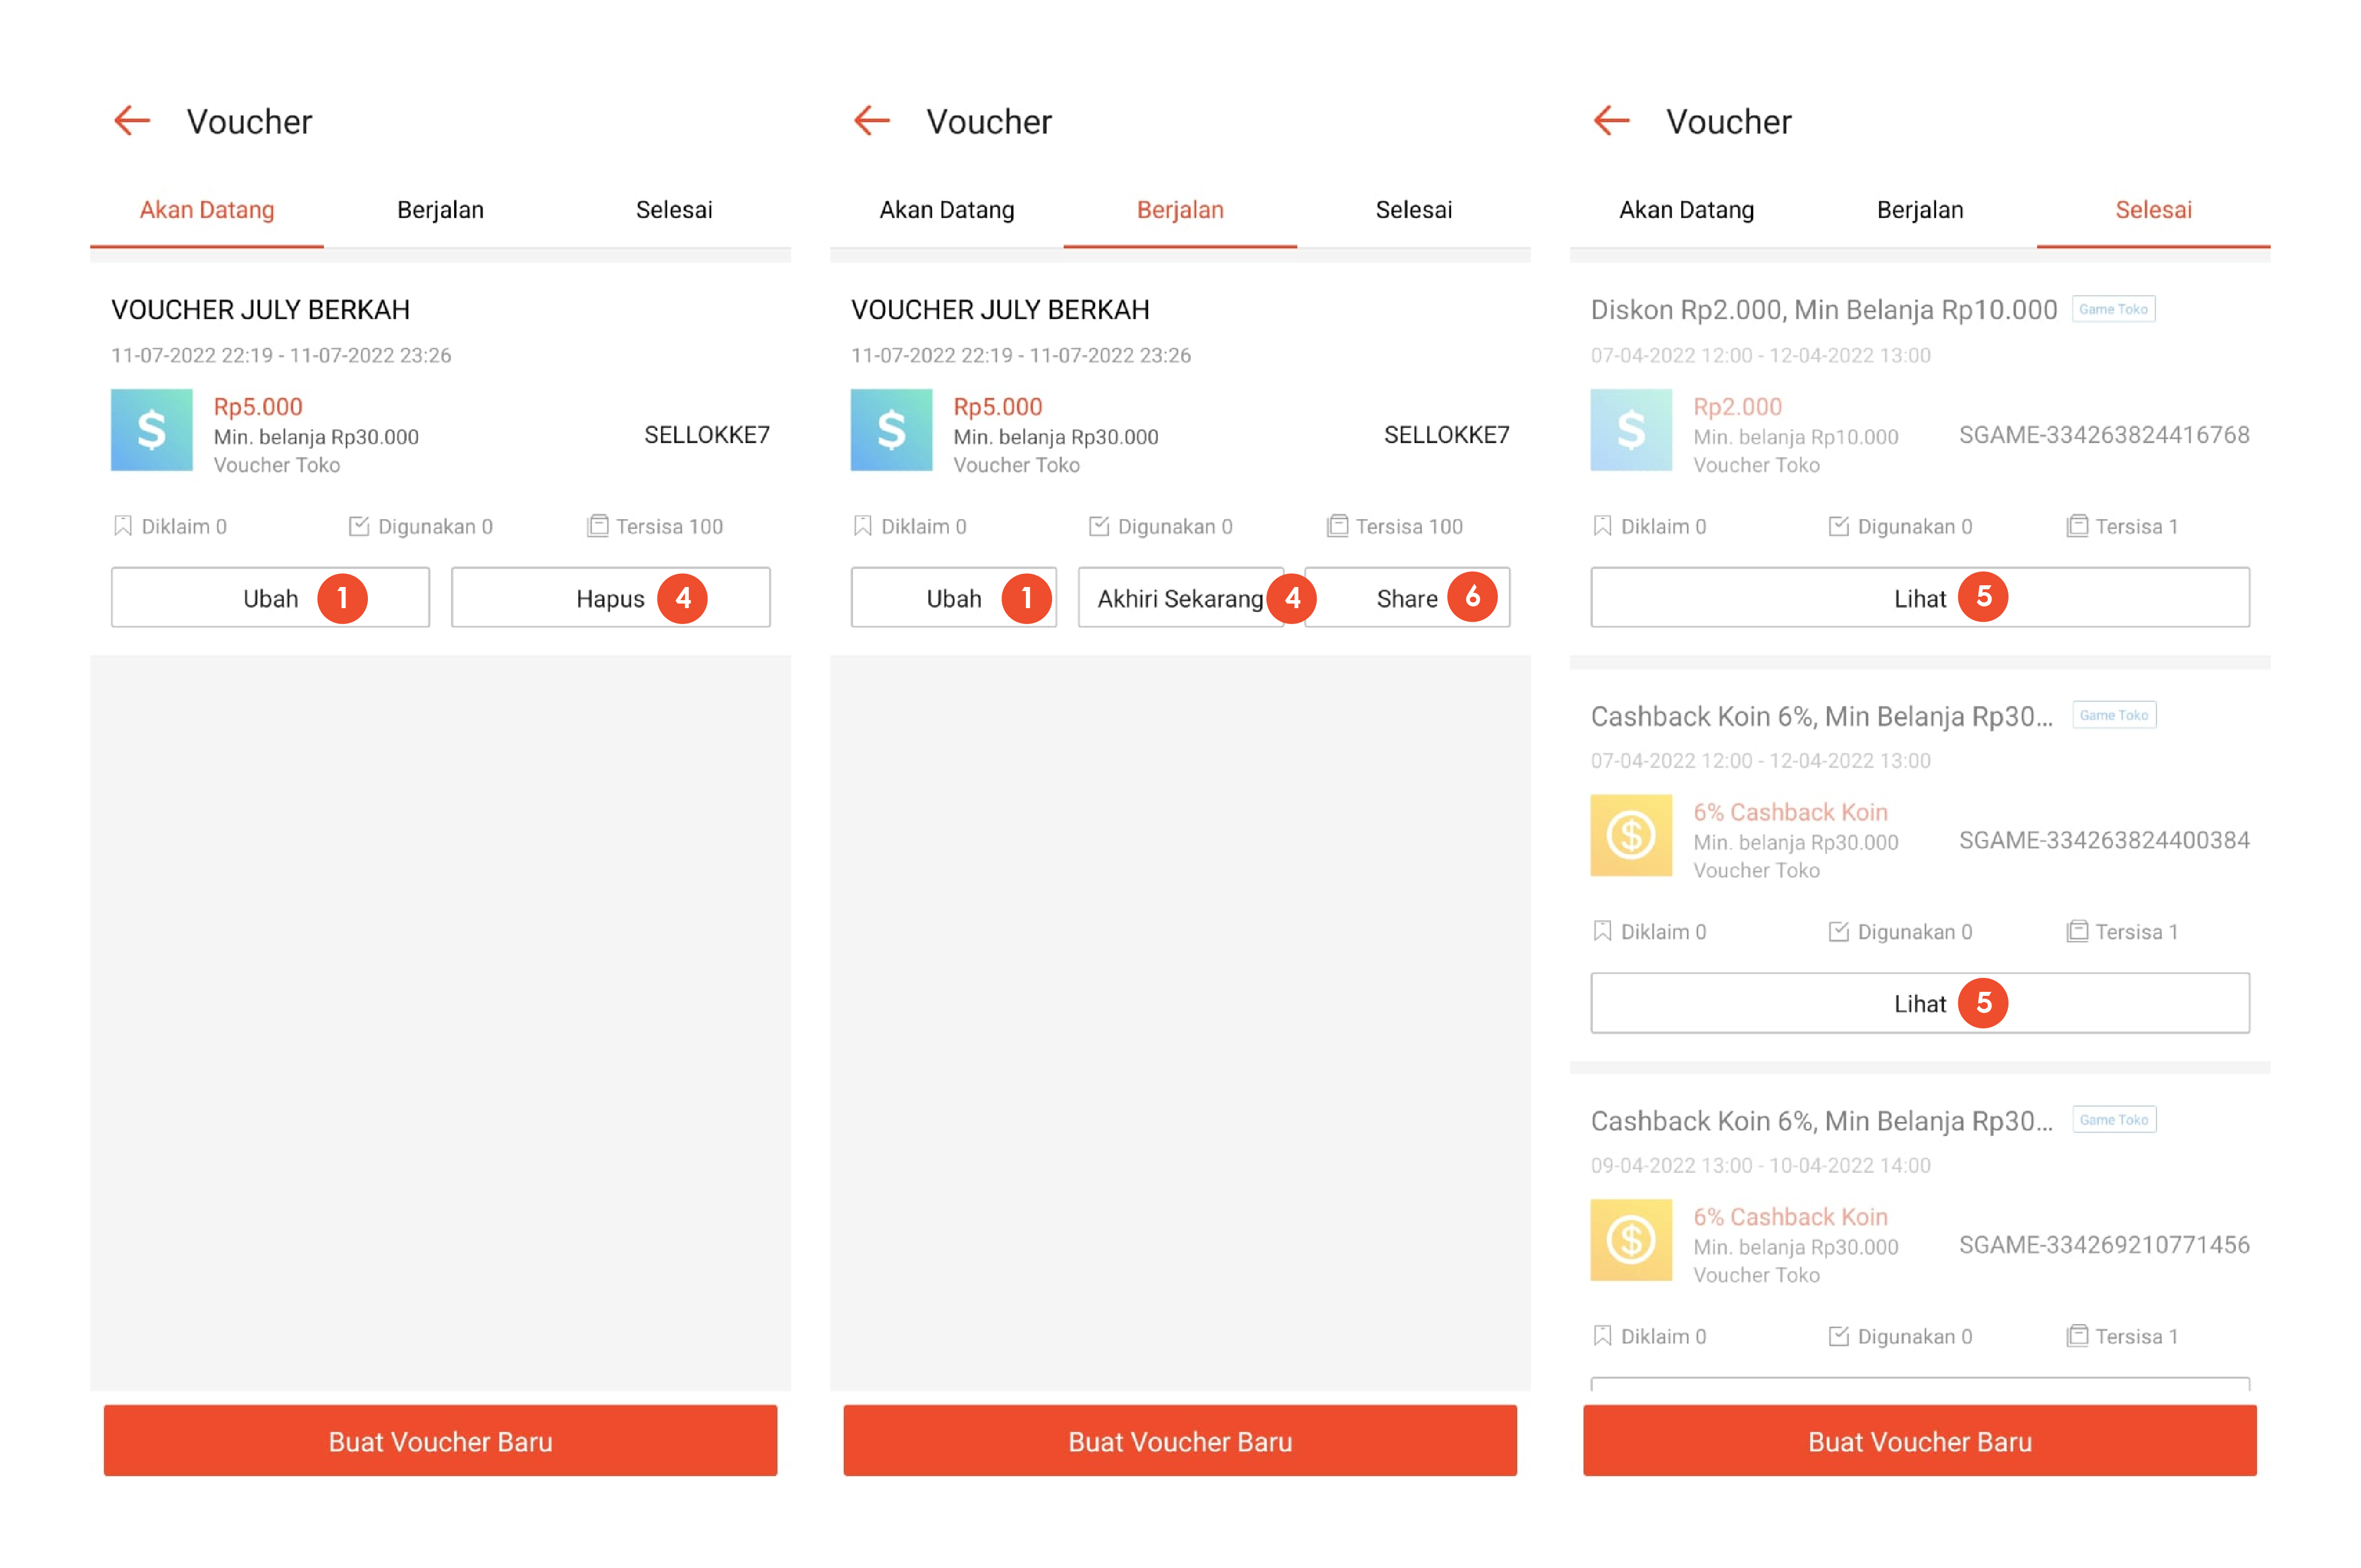The width and height of the screenshot is (2361, 1568).
Task: Click back arrow in Berjalan screen
Action: coord(871,121)
